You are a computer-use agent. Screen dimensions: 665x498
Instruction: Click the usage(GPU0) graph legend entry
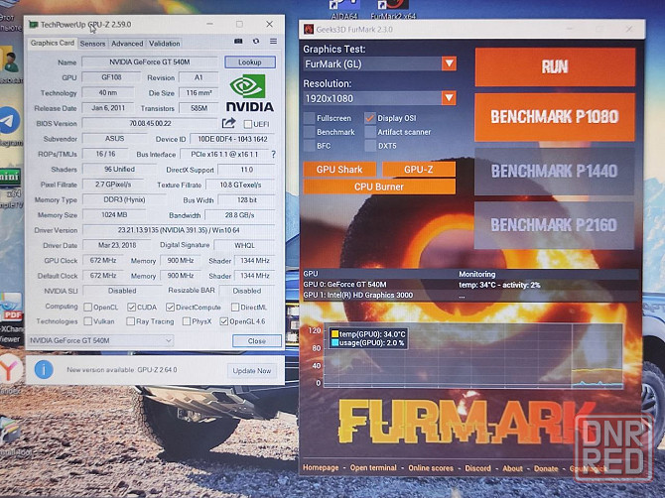367,343
